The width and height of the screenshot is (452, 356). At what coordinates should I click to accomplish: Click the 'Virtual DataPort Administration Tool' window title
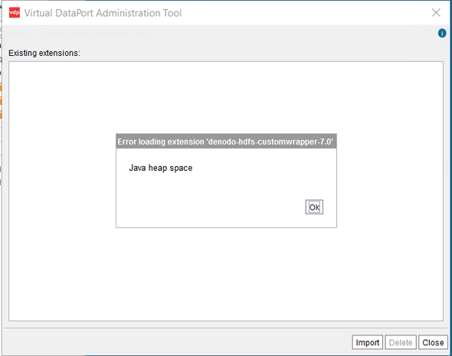[103, 13]
